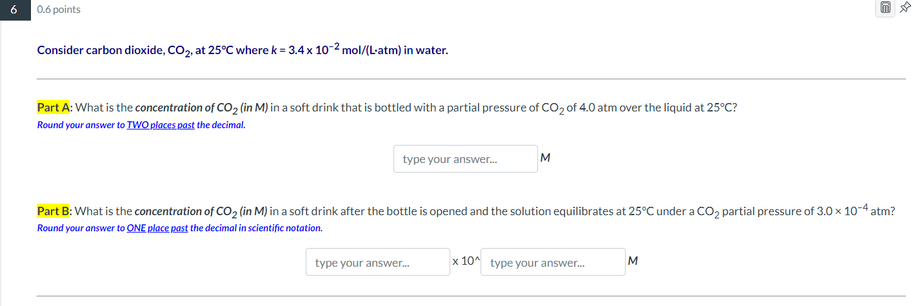Focus the Part B coefficient answer box

[x=377, y=262]
